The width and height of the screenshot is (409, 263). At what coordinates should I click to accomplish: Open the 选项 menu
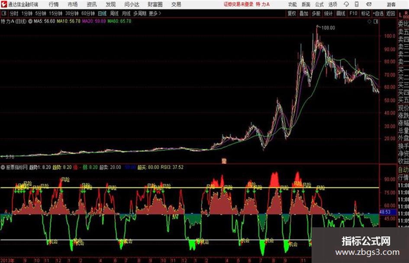[332, 4]
